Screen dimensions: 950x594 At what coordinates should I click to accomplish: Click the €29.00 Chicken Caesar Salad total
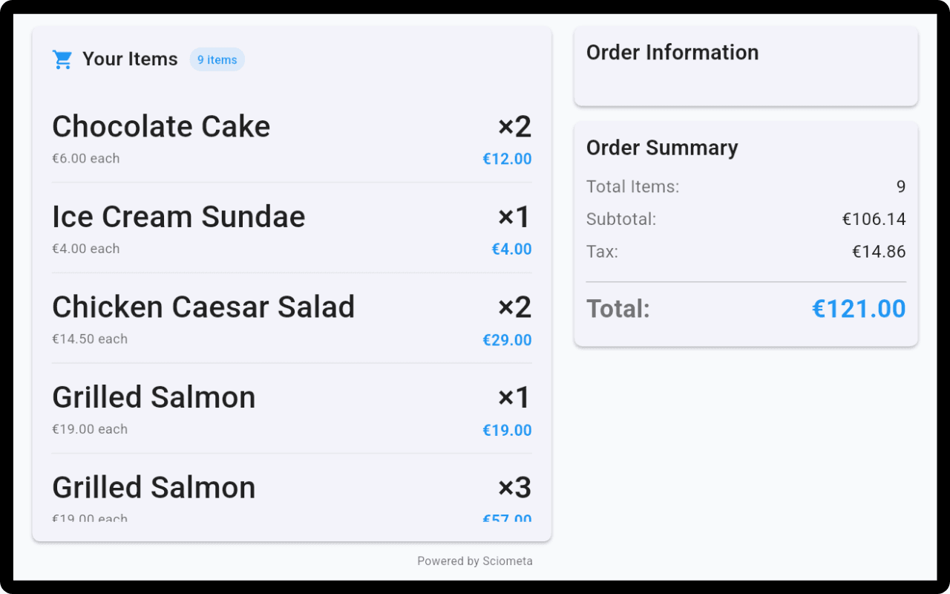click(x=507, y=339)
